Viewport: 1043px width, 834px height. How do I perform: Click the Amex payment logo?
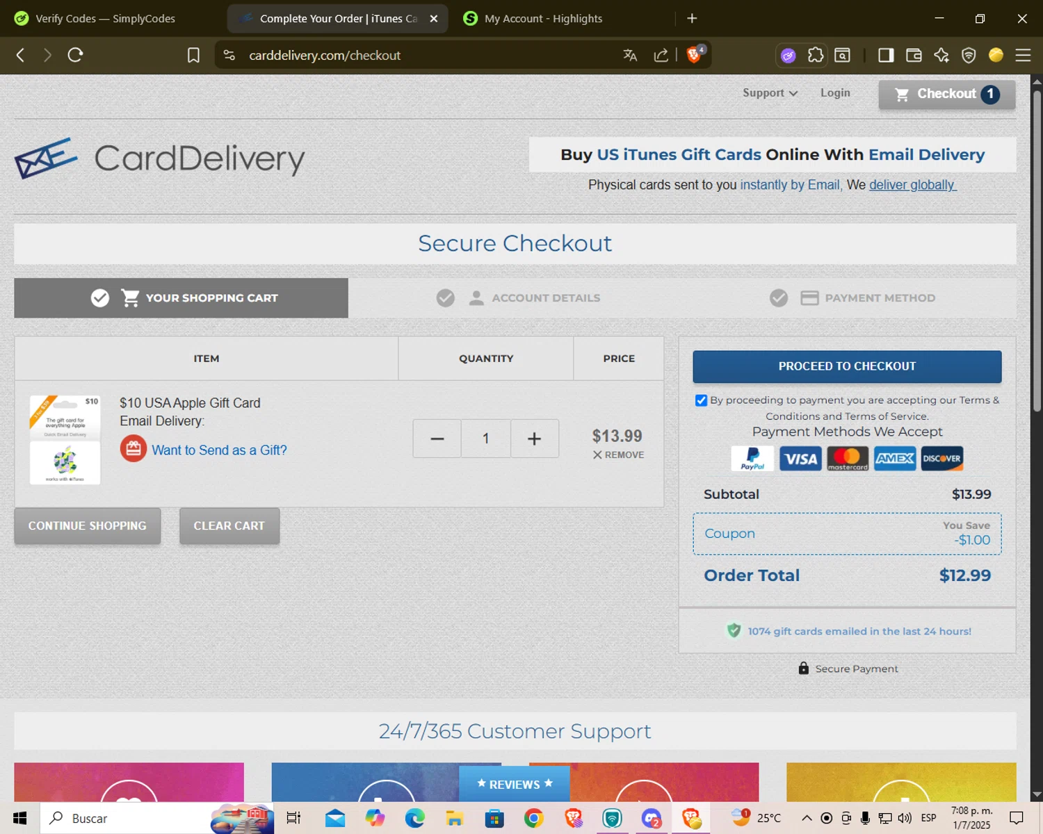pyautogui.click(x=895, y=459)
